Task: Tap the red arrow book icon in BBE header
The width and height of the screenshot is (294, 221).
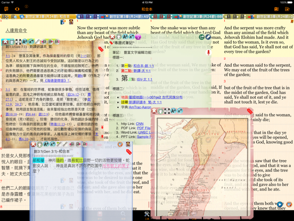Action: tap(178, 17)
